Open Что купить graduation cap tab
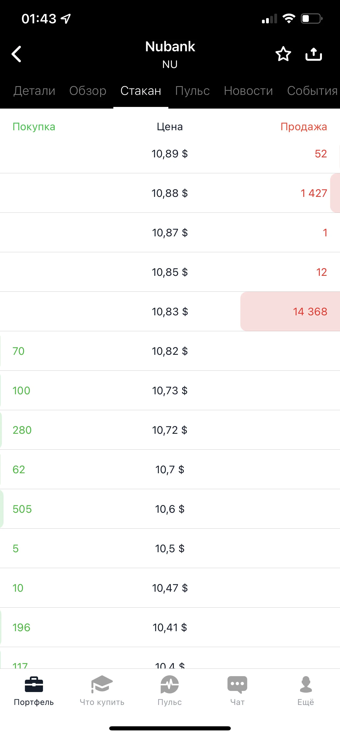Screen dimensions: 340x737 point(102,691)
